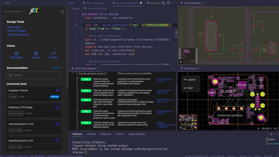The height and width of the screenshot is (157, 279).
Task: Click generic-components.stanza Ln 527 link
Action: [x=166, y=125]
